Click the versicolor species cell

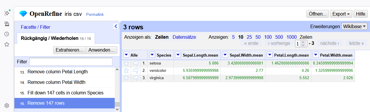coord(161,70)
